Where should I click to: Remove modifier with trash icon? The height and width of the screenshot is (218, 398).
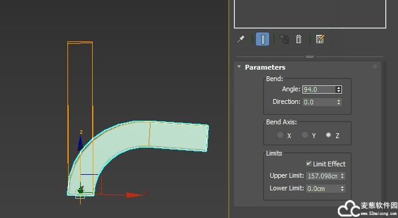point(299,39)
